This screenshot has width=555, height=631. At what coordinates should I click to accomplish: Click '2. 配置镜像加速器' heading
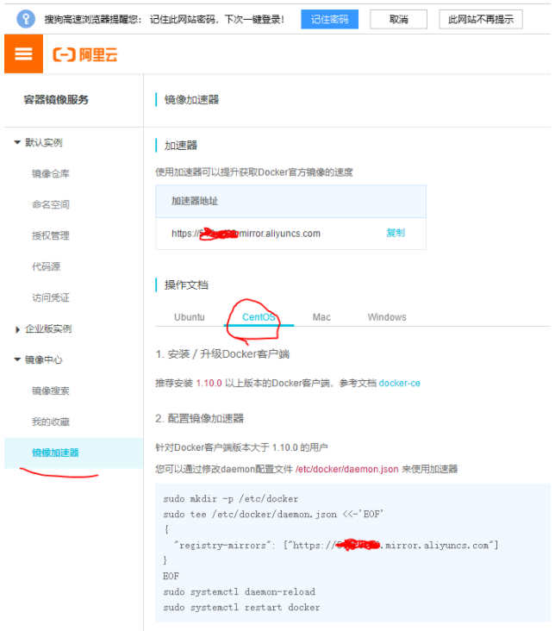(x=200, y=419)
